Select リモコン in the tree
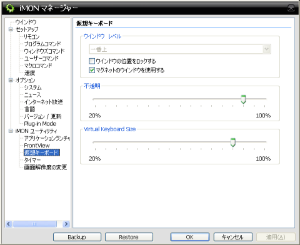Screen dimensions: 300x245 [31, 37]
